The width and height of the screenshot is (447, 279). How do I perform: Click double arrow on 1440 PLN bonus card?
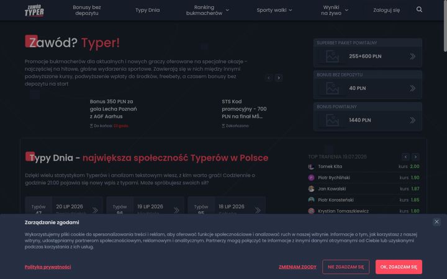[412, 120]
